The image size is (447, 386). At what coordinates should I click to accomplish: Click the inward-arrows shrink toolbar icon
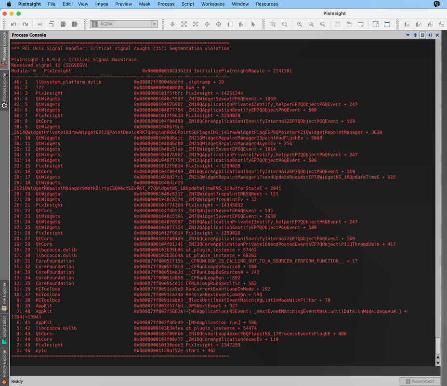196,24
